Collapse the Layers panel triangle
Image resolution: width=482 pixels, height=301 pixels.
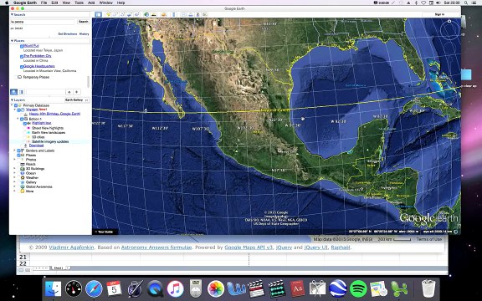[12, 99]
